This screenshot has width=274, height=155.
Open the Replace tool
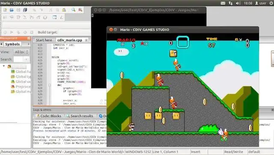[x=80, y=10]
